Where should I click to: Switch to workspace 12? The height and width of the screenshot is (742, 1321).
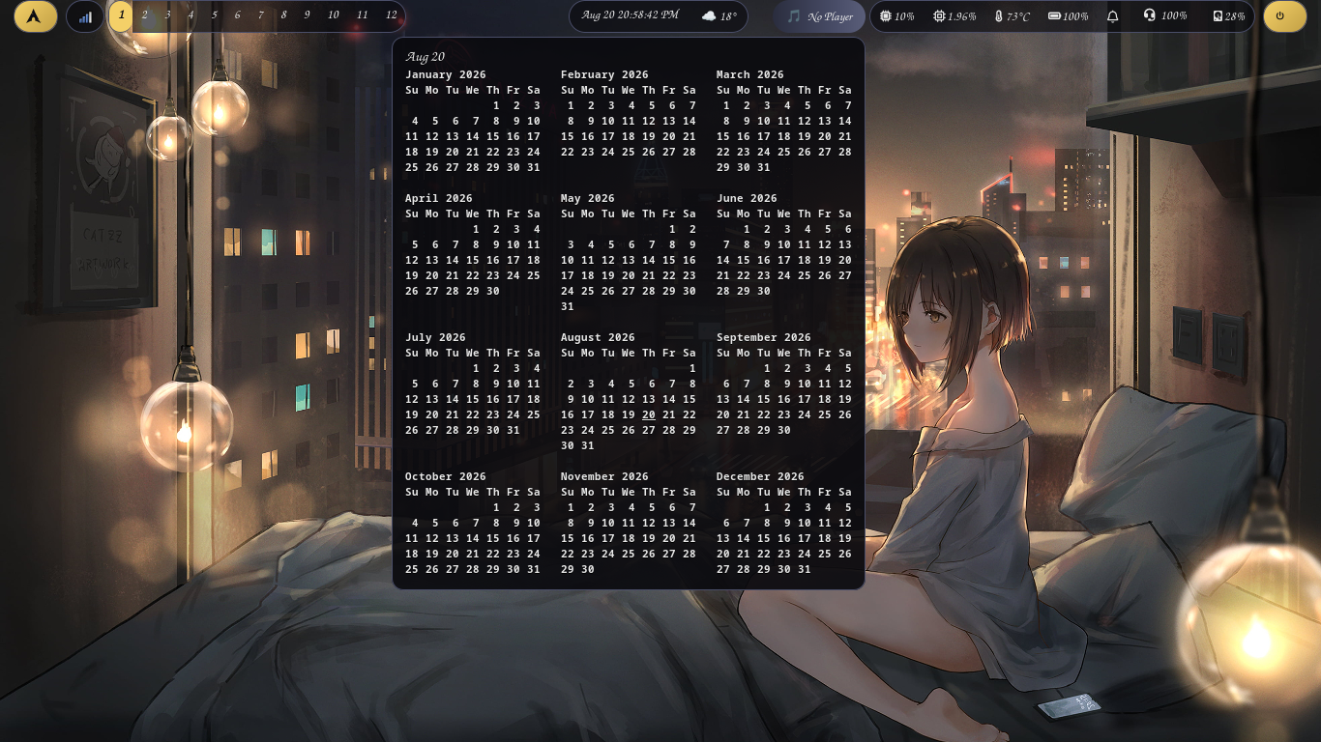[392, 15]
